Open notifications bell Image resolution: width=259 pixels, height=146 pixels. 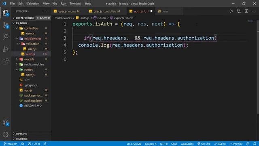point(255,144)
